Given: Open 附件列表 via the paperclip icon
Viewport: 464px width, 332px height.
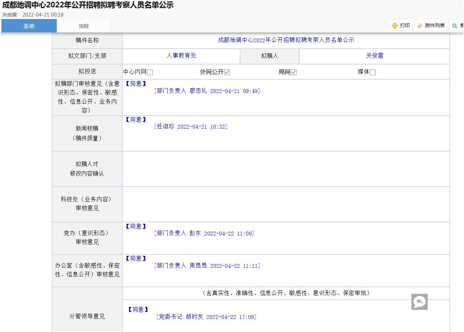Looking at the screenshot, I should (420, 26).
